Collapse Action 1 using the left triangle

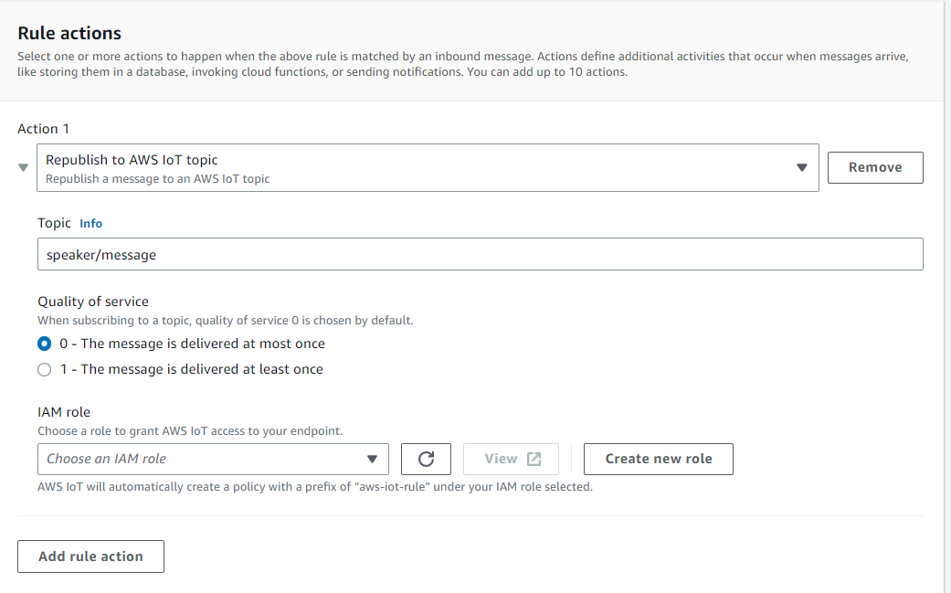coord(24,168)
